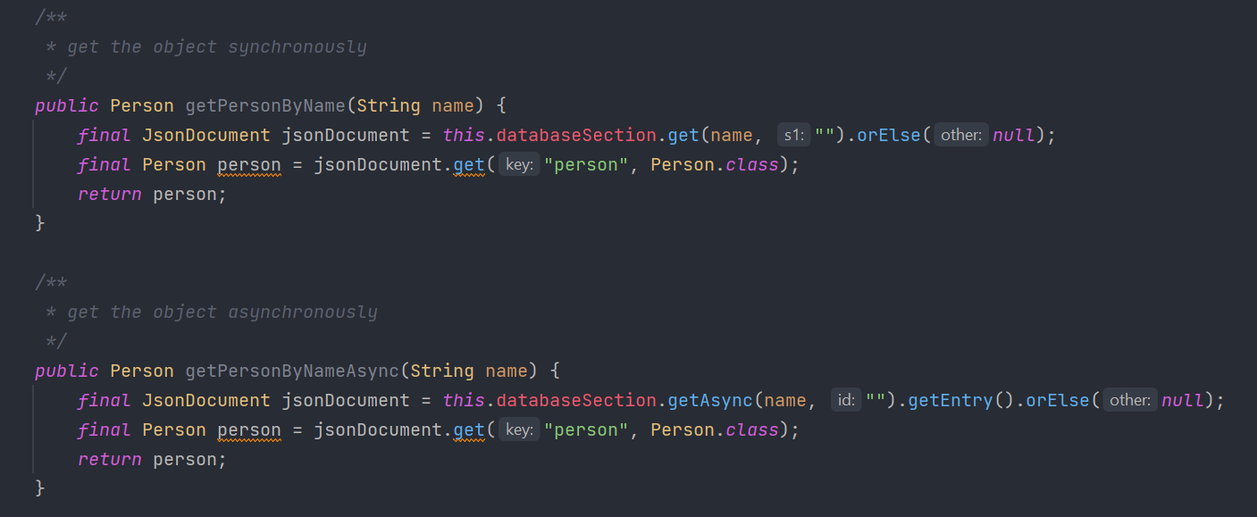Click the first return person statement

(153, 194)
